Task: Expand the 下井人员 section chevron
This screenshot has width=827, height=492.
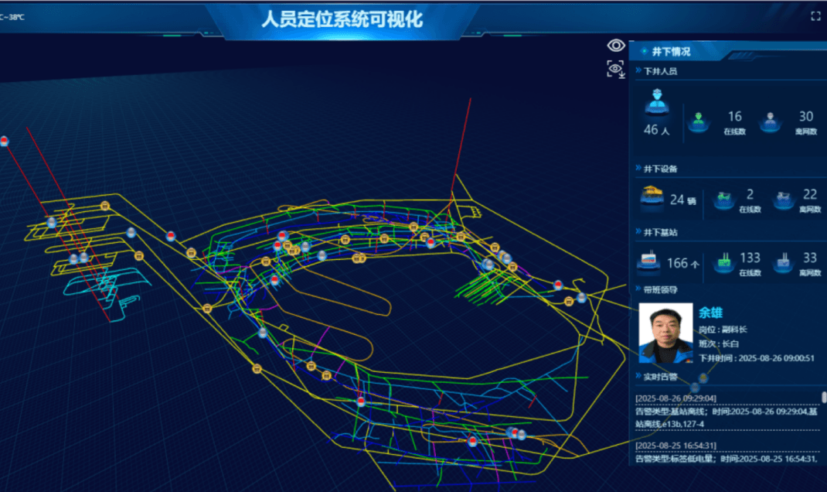Action: [x=638, y=70]
